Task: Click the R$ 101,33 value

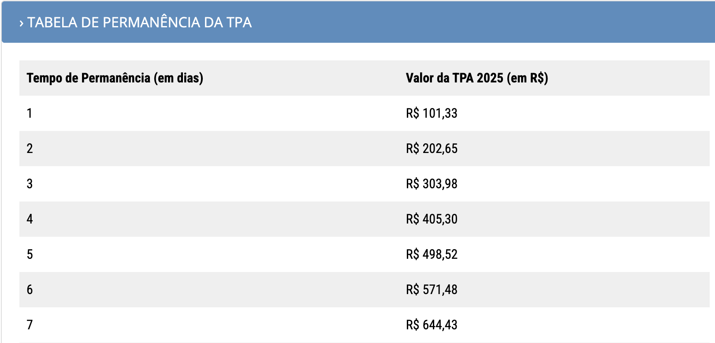Action: 432,113
